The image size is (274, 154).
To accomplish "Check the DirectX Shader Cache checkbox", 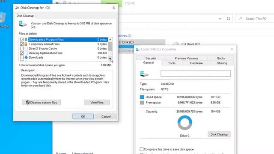I will tap(22, 48).
